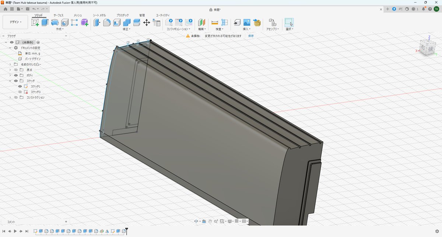Screen dimensions: 442x237
Task: Click the Move/Copy cross-arrows tool
Action: (x=146, y=22)
